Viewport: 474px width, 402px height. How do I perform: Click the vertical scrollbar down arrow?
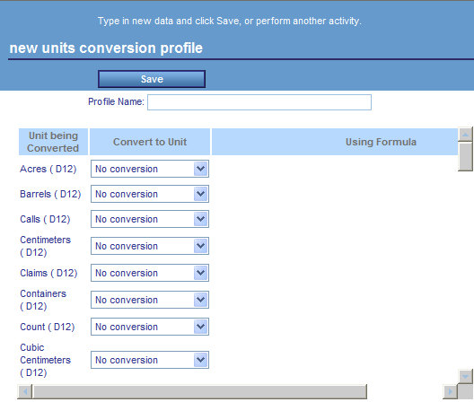point(465,376)
